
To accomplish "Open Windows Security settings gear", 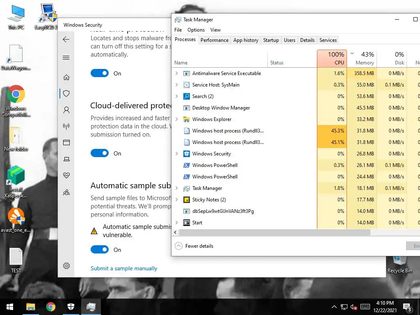I will pyautogui.click(x=66, y=266).
